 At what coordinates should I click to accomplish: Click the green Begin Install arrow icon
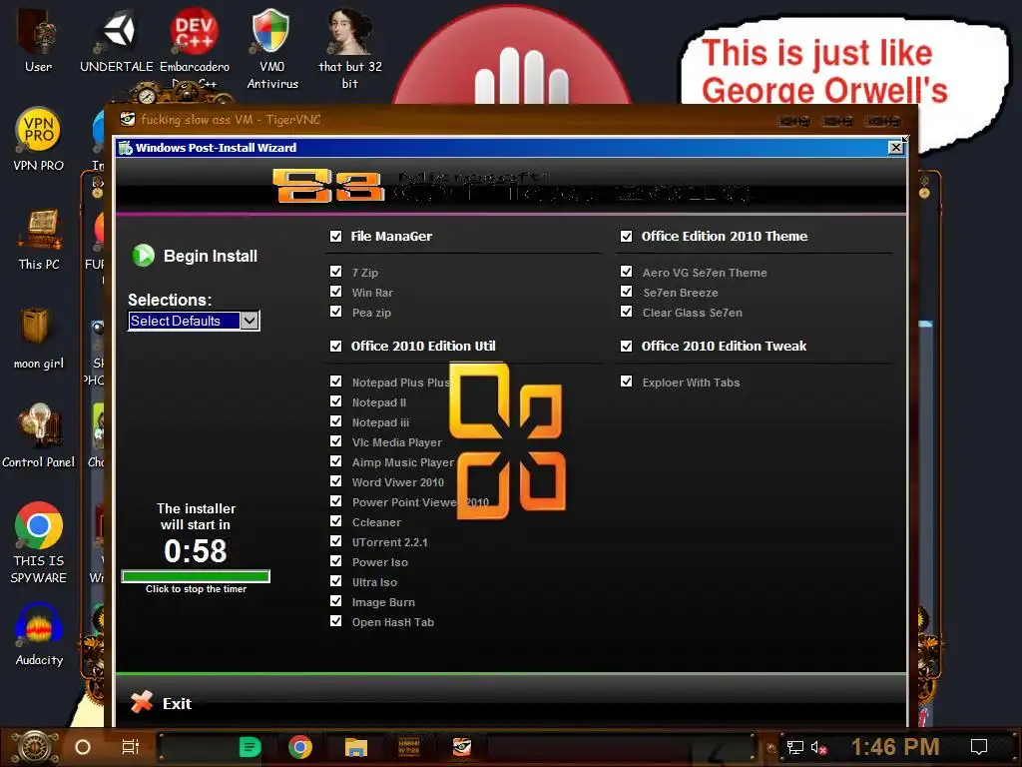click(144, 255)
